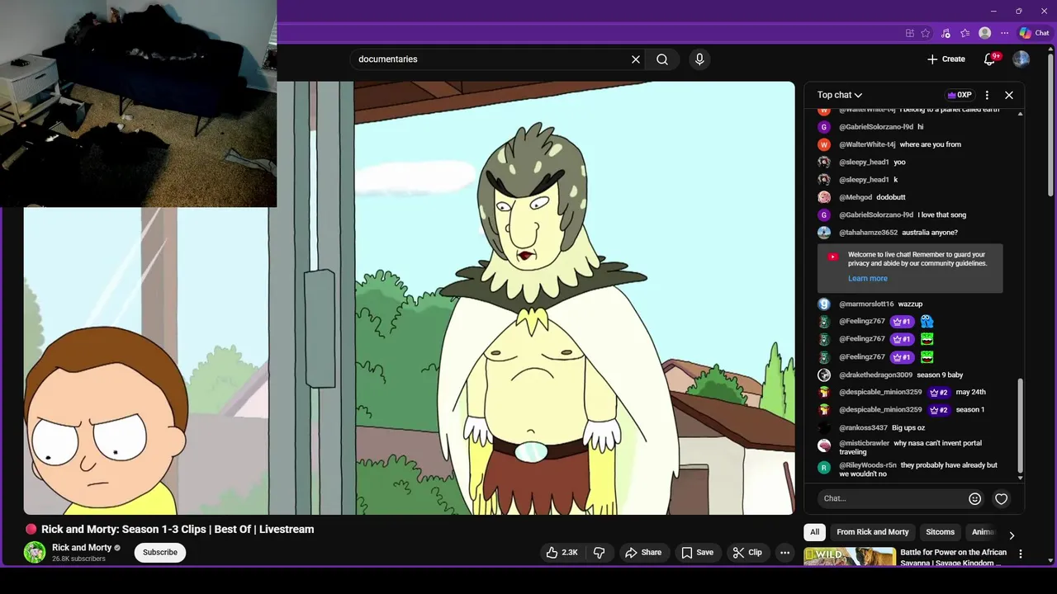Show more filter chips with right arrow
Screen dimensions: 1057x594
point(1012,535)
